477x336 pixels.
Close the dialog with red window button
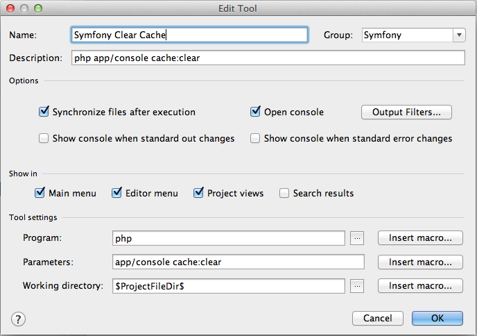10,8
